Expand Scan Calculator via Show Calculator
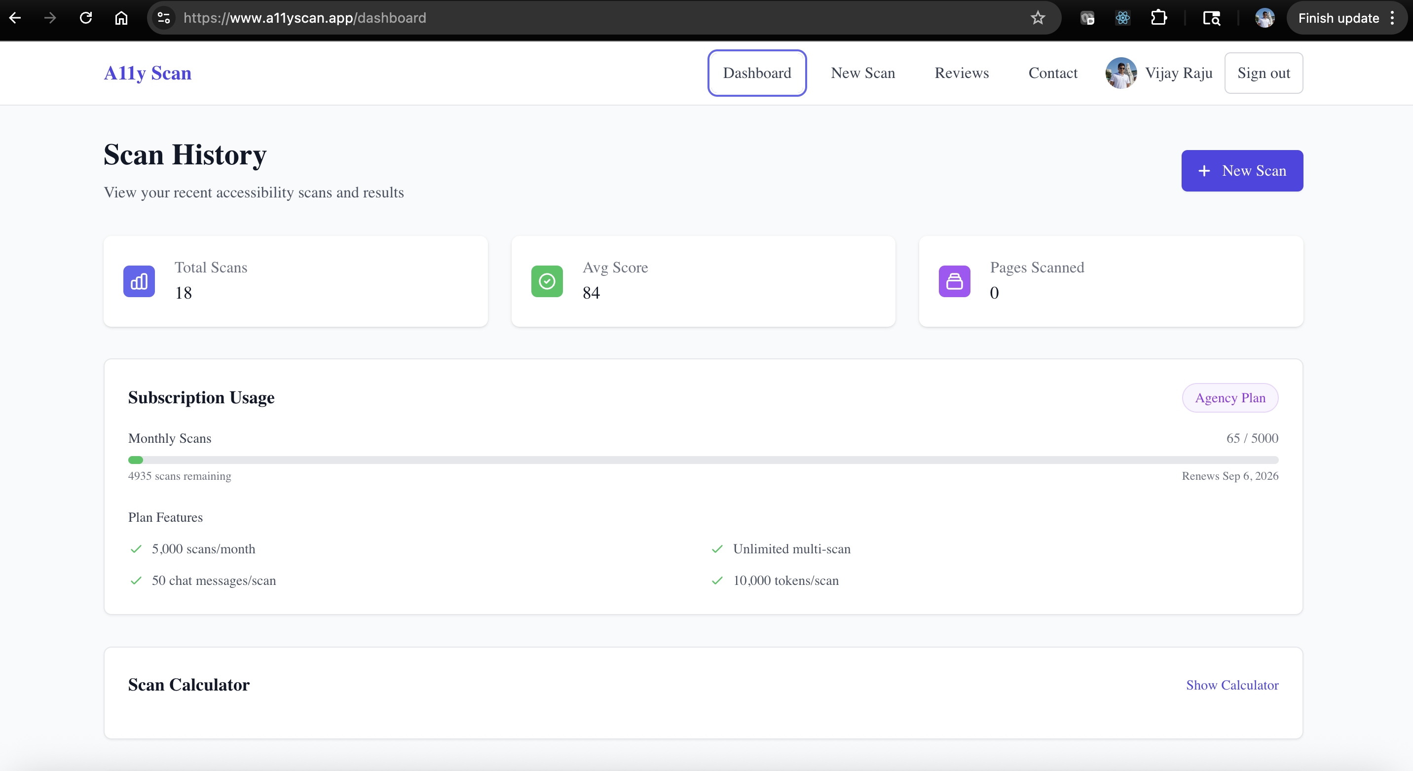The height and width of the screenshot is (771, 1413). [1231, 684]
